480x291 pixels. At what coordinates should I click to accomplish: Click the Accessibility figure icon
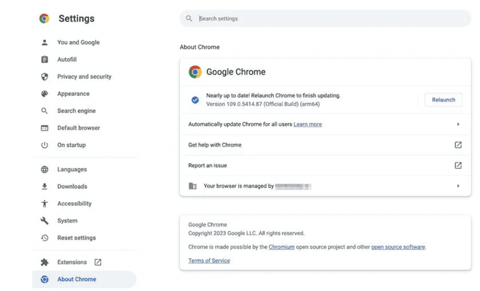click(x=45, y=204)
